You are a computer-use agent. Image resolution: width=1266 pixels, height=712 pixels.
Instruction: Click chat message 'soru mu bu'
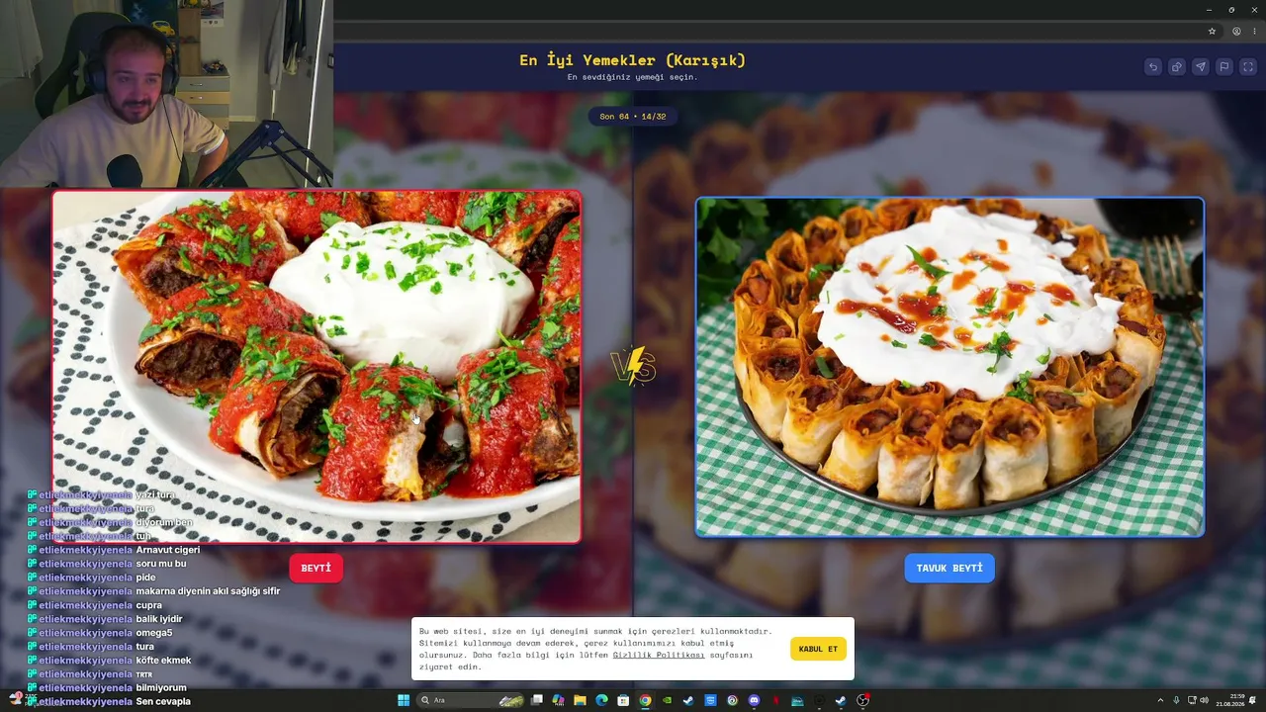pos(161,564)
